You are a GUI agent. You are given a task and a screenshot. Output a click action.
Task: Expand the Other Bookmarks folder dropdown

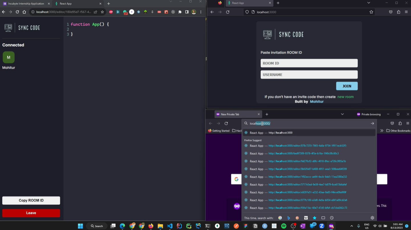coord(398,130)
